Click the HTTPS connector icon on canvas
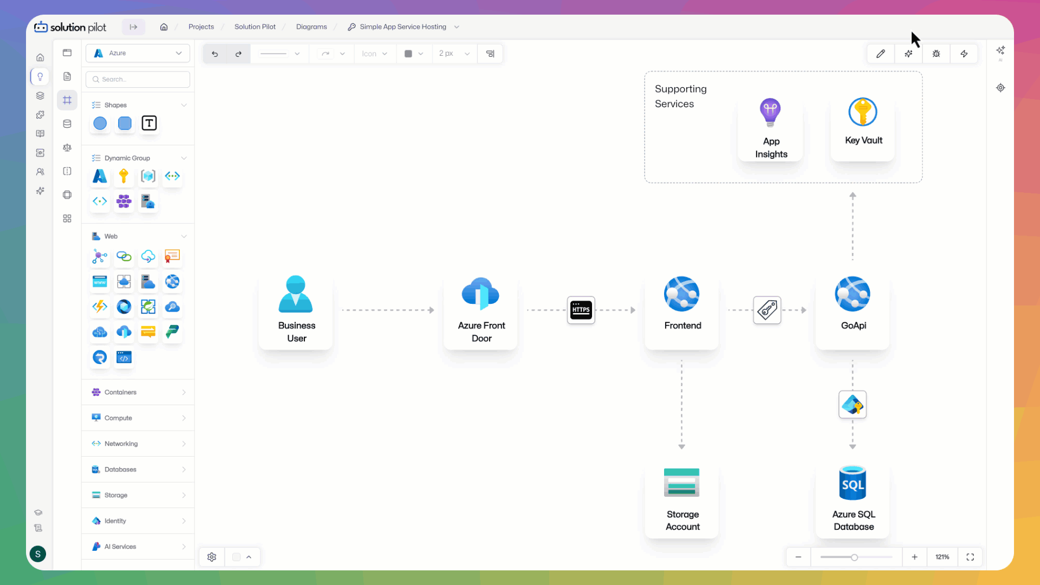 point(581,310)
